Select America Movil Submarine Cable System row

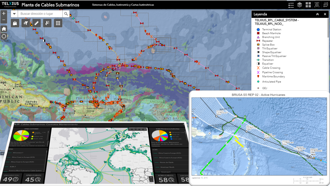(26, 171)
